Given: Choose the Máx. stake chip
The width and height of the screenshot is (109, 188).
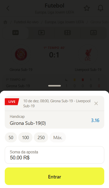Looking at the screenshot, I should 58,137.
